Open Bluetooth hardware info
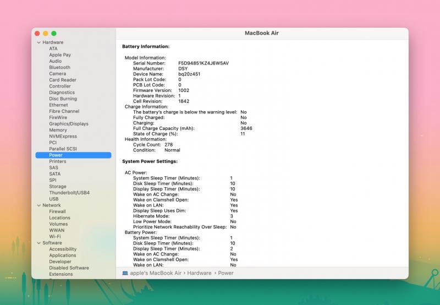 (60, 67)
